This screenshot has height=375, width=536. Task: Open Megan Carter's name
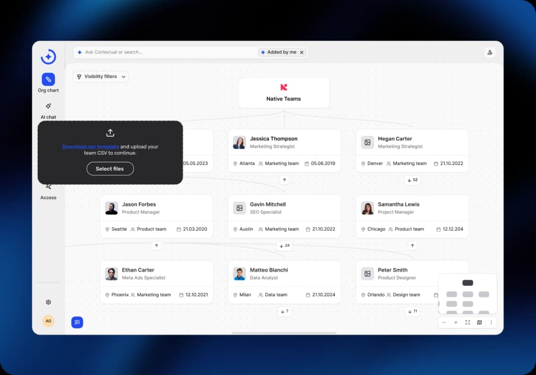click(x=395, y=139)
